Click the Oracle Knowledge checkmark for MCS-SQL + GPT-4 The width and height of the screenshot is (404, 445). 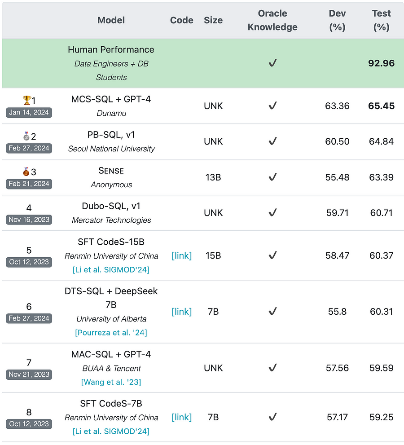[272, 106]
